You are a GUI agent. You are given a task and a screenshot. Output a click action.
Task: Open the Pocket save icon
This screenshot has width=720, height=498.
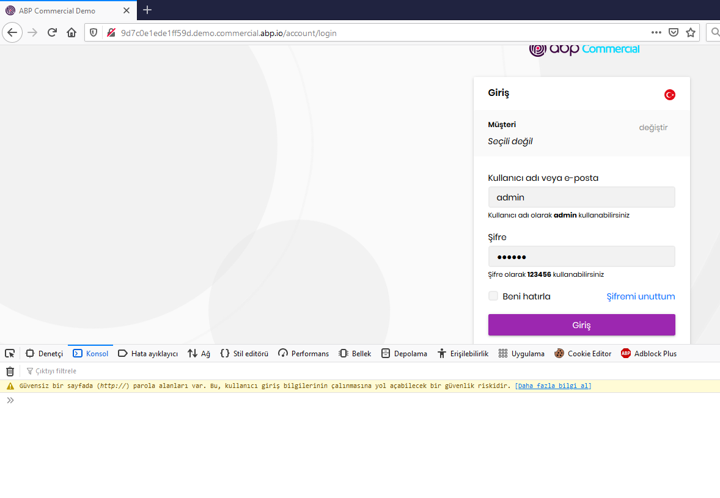[673, 33]
